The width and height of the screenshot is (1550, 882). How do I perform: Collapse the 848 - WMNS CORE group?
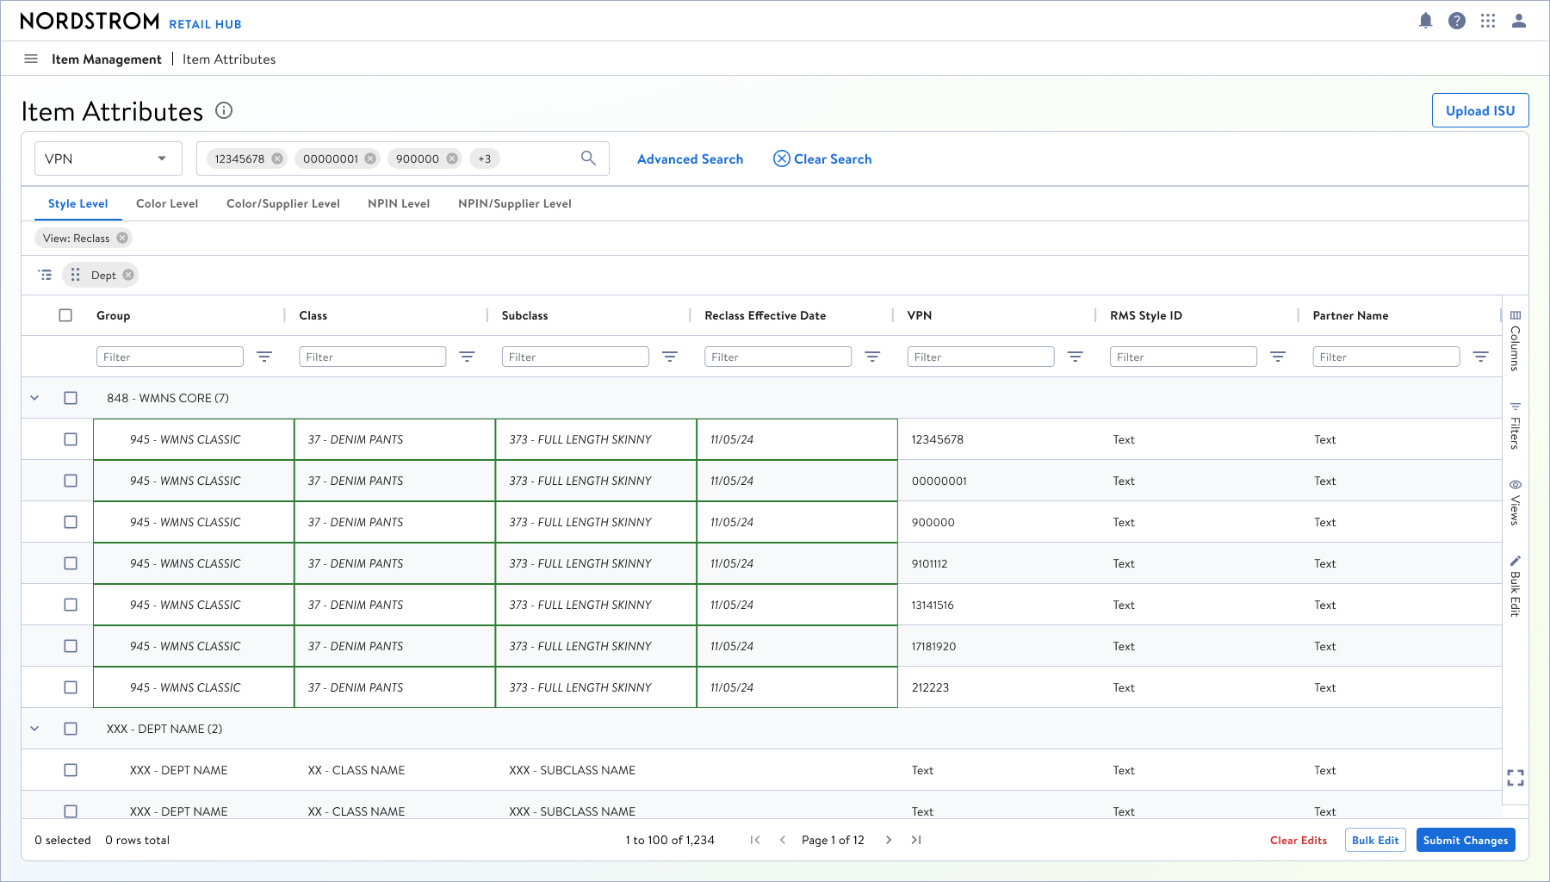[34, 398]
